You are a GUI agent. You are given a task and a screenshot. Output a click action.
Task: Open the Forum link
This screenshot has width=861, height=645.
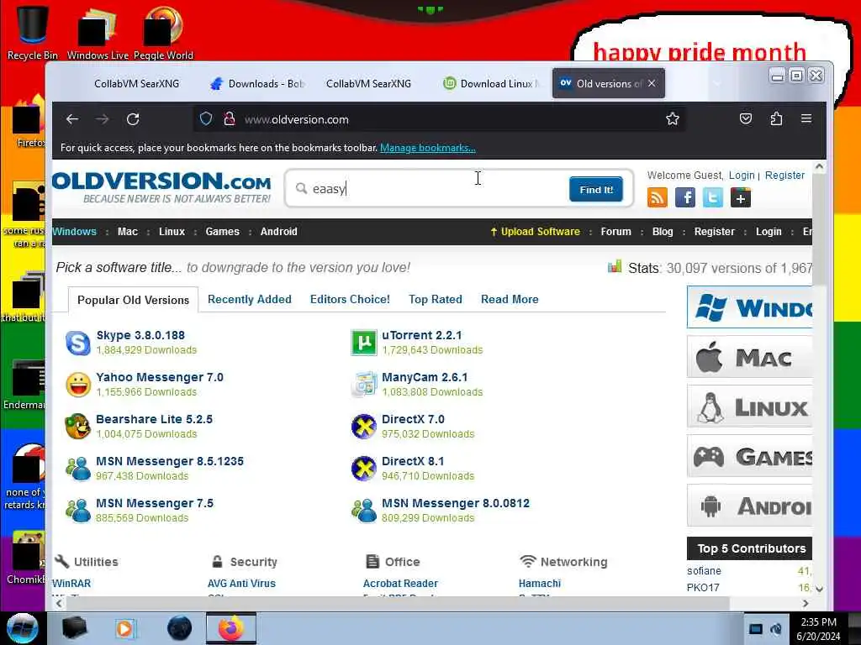coord(615,232)
